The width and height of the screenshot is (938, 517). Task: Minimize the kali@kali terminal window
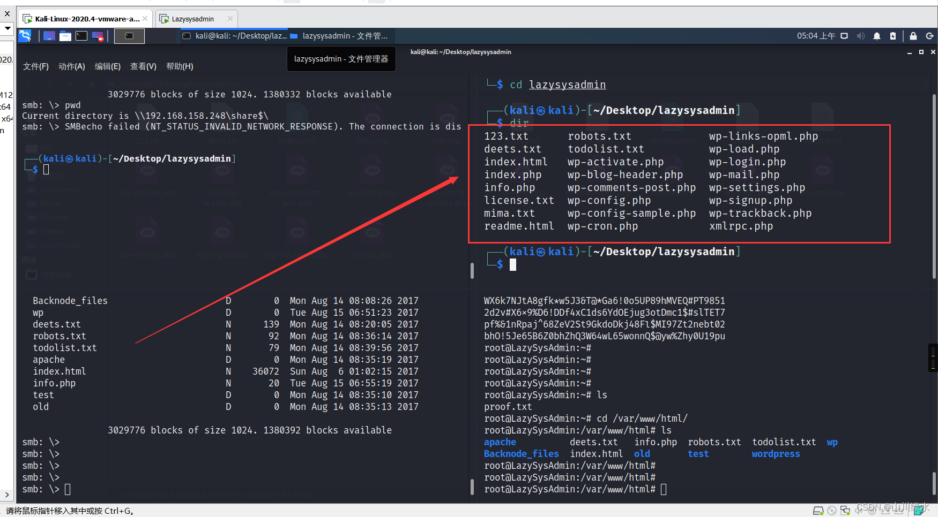coord(910,52)
